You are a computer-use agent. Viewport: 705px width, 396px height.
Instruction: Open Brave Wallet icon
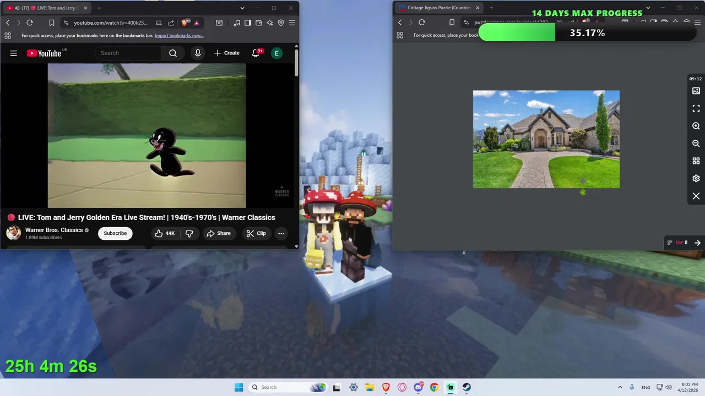[x=259, y=23]
